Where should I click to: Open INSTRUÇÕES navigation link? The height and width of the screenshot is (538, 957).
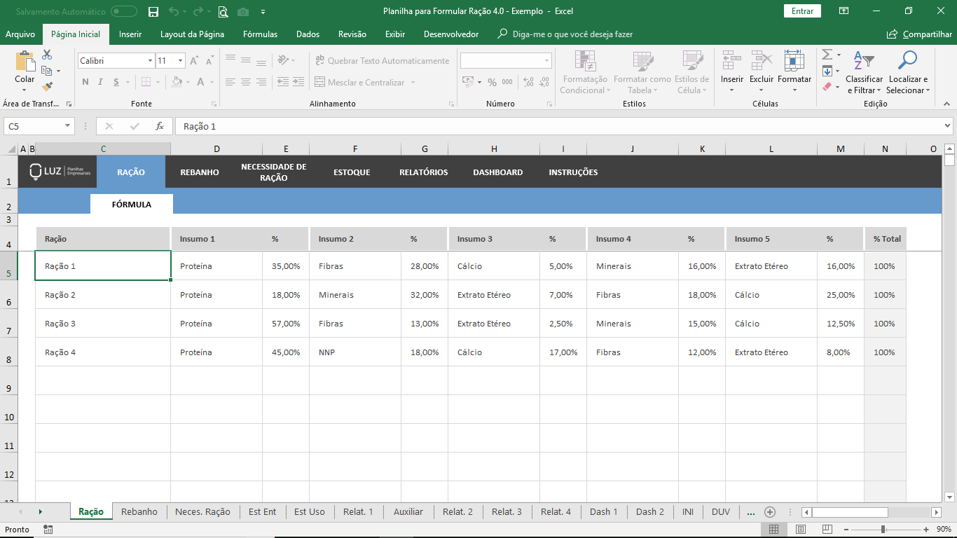coord(573,172)
